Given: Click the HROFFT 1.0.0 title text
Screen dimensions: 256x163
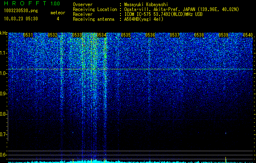Looking at the screenshot, I should (32, 3).
